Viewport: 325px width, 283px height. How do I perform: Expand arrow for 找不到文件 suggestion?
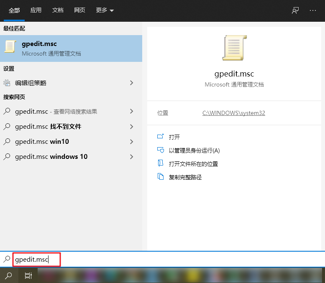coord(131,127)
